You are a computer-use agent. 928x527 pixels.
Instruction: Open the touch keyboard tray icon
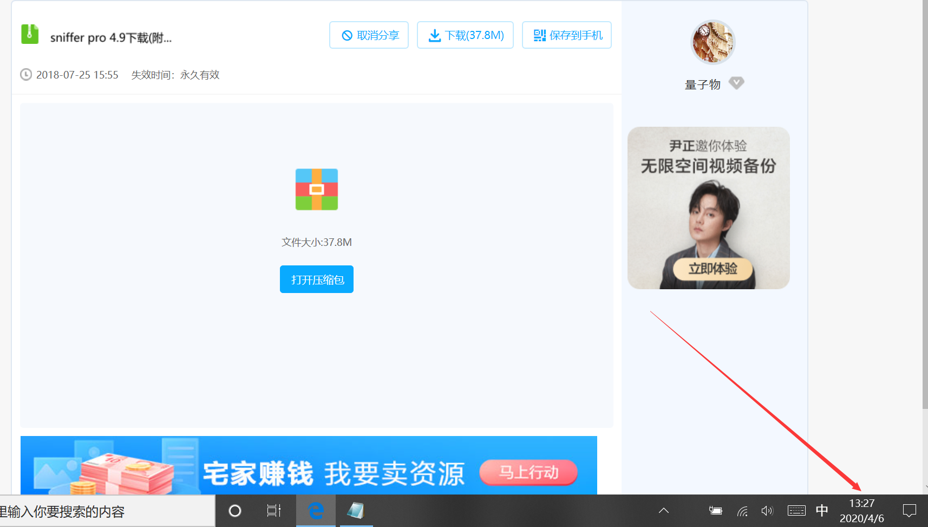[x=796, y=510]
